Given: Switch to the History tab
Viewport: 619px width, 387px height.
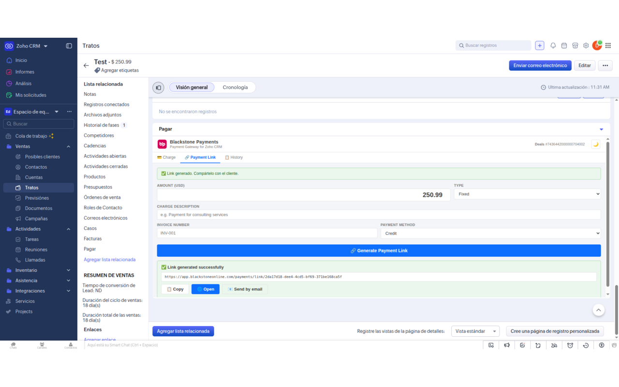Looking at the screenshot, I should click(234, 157).
